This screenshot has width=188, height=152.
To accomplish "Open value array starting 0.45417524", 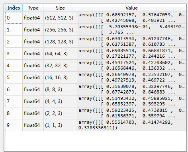I will [x=131, y=65].
